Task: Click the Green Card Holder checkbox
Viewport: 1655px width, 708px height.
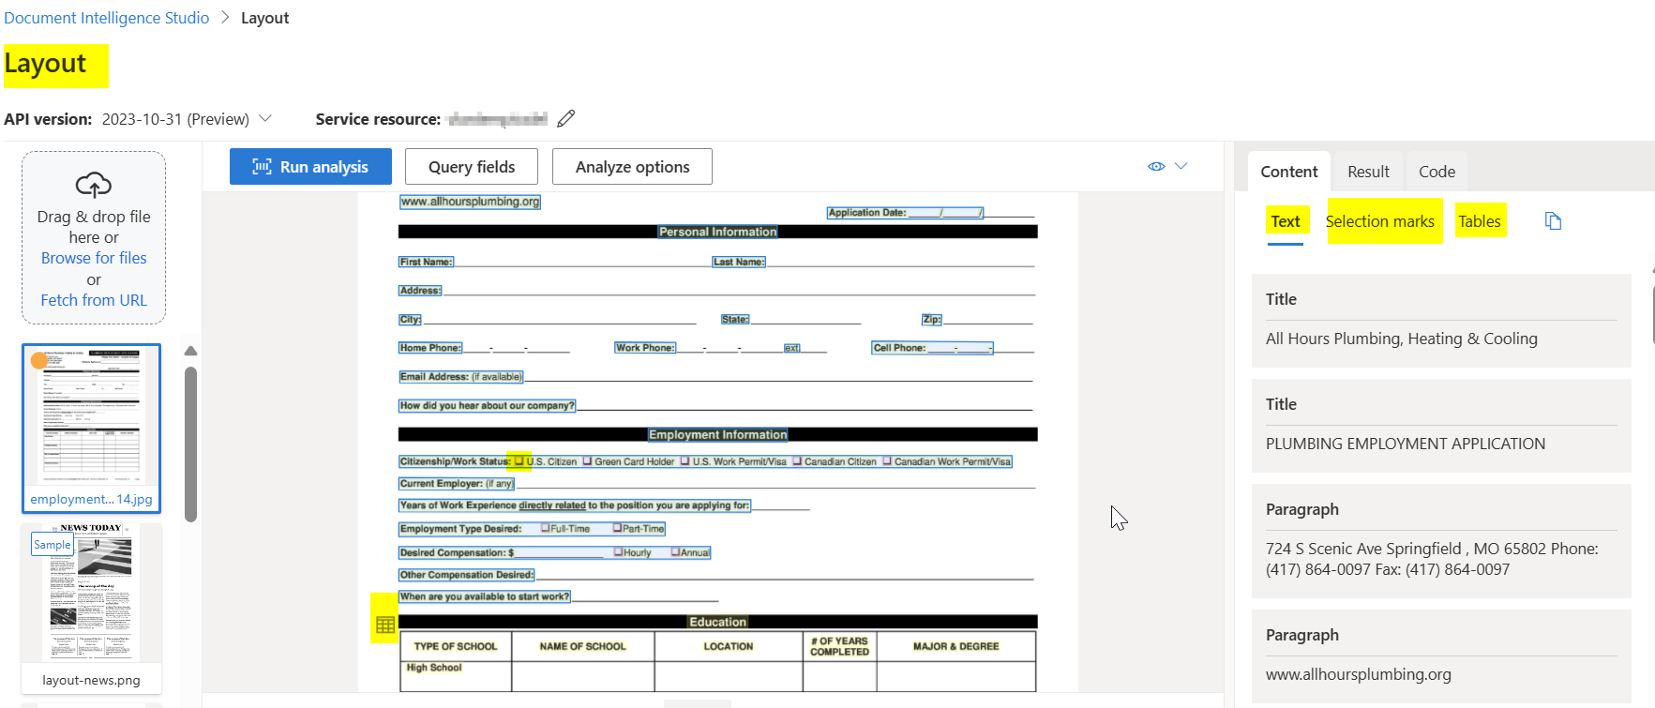Action: click(587, 460)
